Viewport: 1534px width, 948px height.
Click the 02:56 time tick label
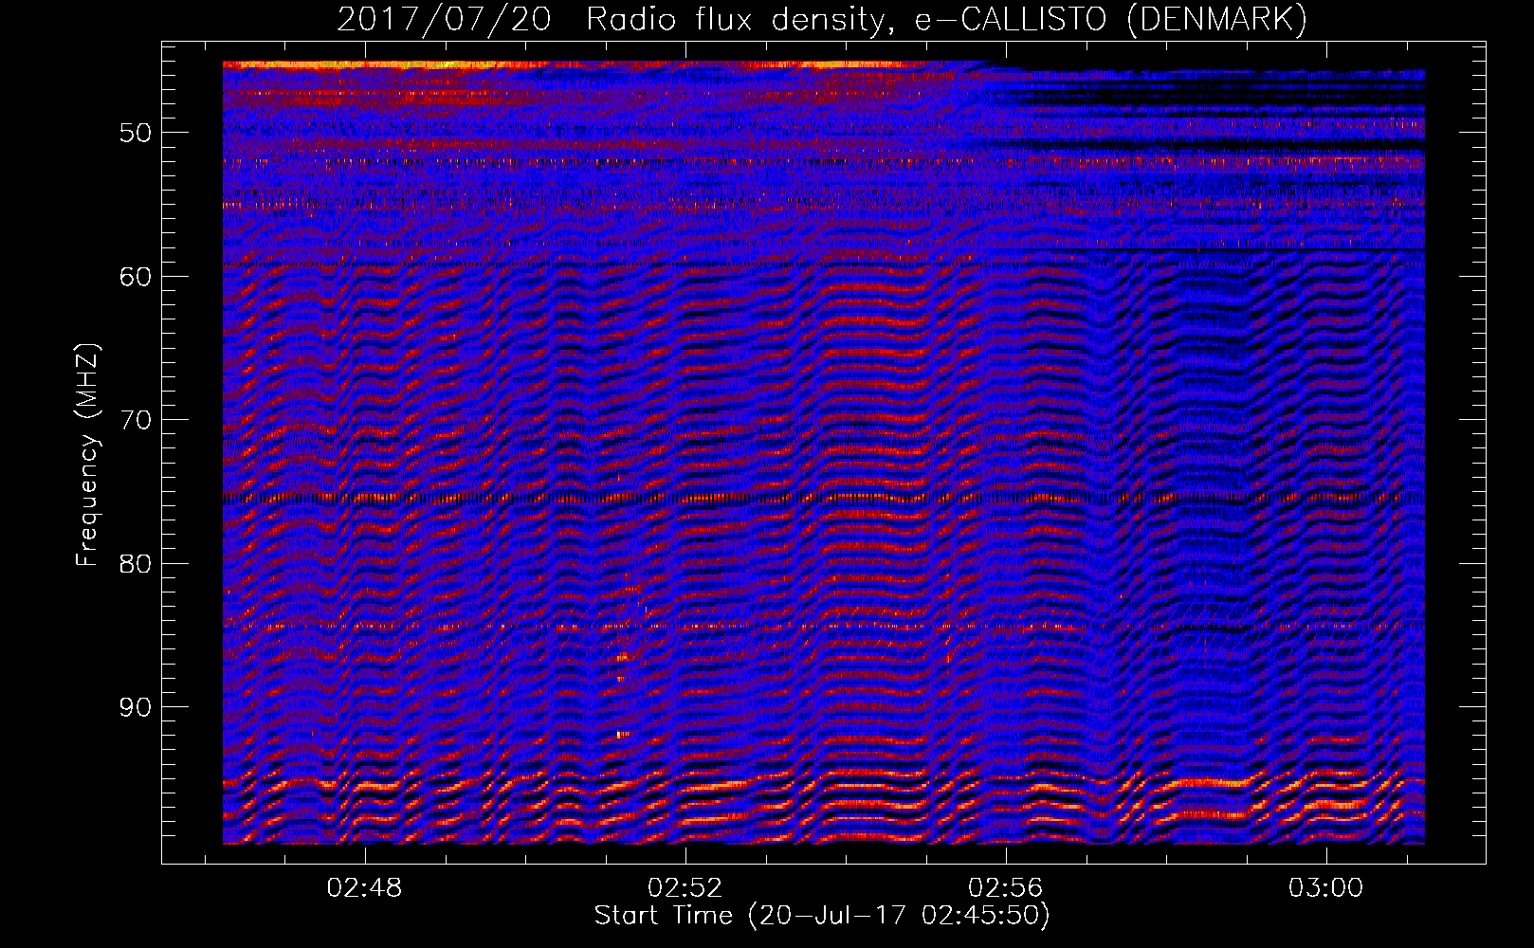[x=1005, y=888]
